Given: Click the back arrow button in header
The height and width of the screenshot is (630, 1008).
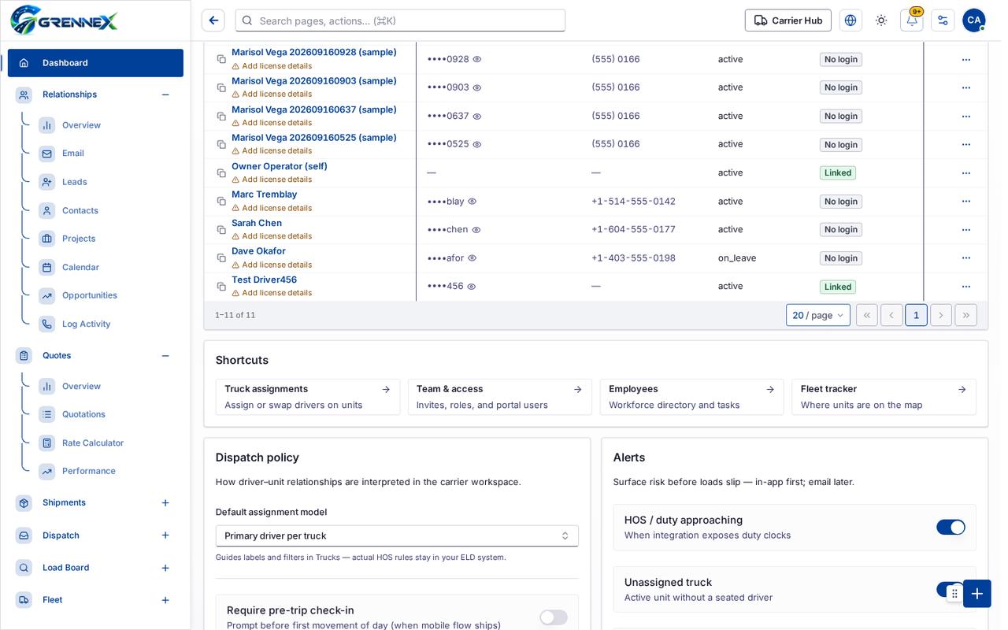Looking at the screenshot, I should point(213,20).
